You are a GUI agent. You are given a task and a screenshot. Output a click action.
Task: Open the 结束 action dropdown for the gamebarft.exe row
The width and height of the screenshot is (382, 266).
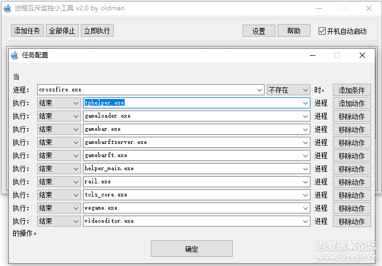click(x=59, y=155)
